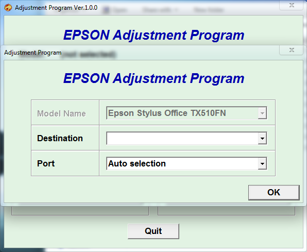Open the Port dropdown arrow
The width and height of the screenshot is (307, 252).
click(262, 163)
